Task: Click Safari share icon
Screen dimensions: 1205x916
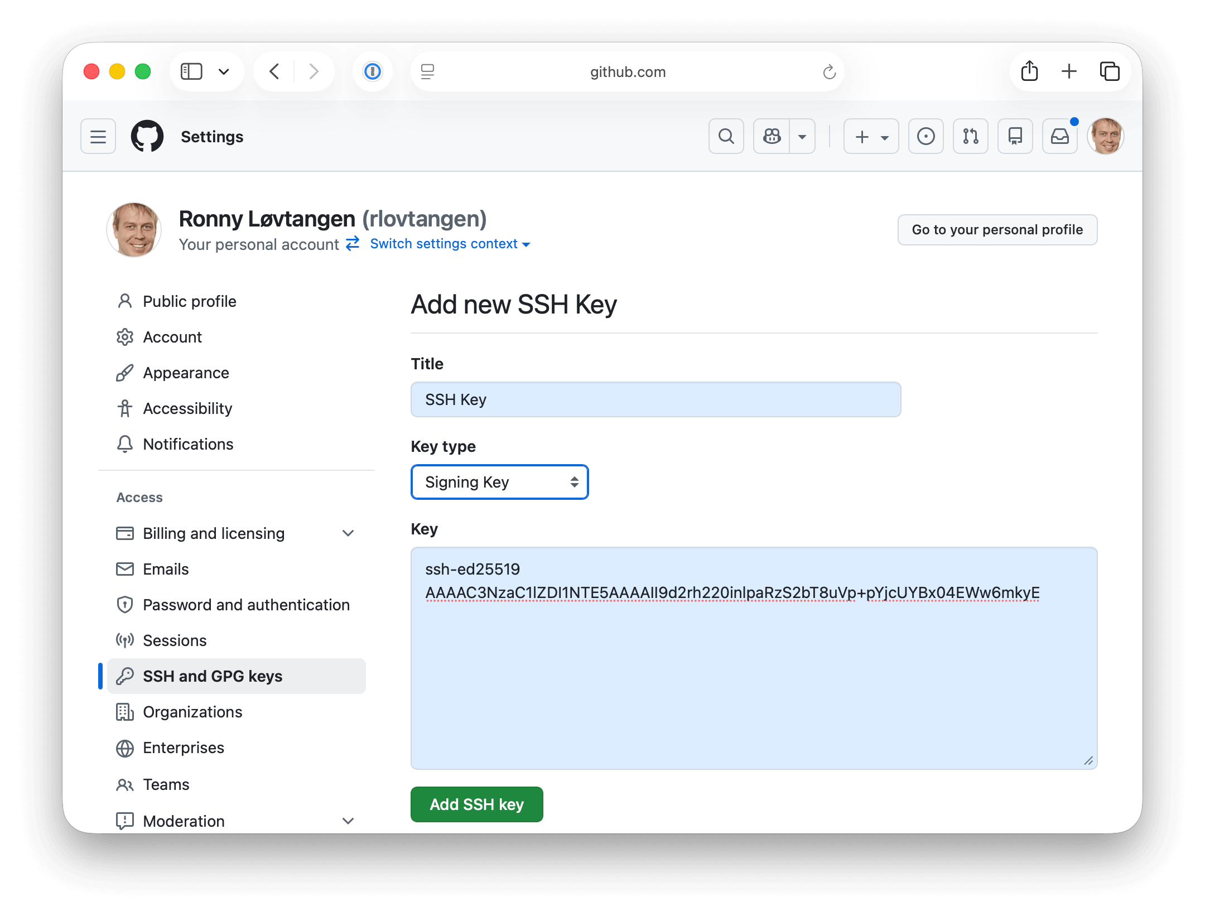Action: [1029, 71]
